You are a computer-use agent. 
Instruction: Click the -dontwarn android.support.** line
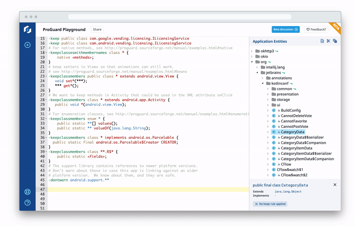(x=79, y=180)
